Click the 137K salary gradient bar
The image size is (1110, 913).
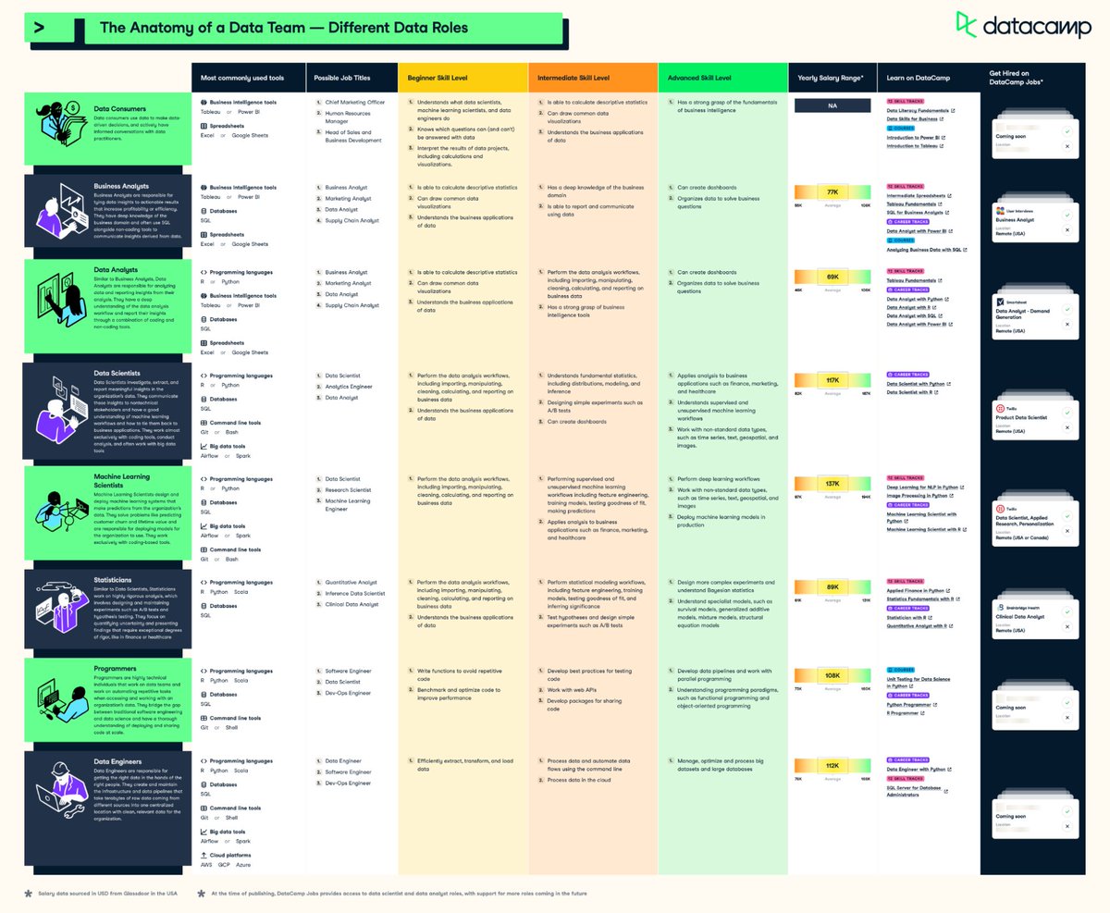(831, 485)
